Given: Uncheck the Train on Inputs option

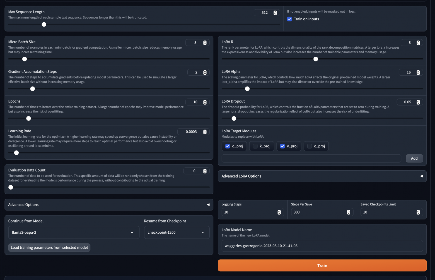Looking at the screenshot, I should [289, 19].
